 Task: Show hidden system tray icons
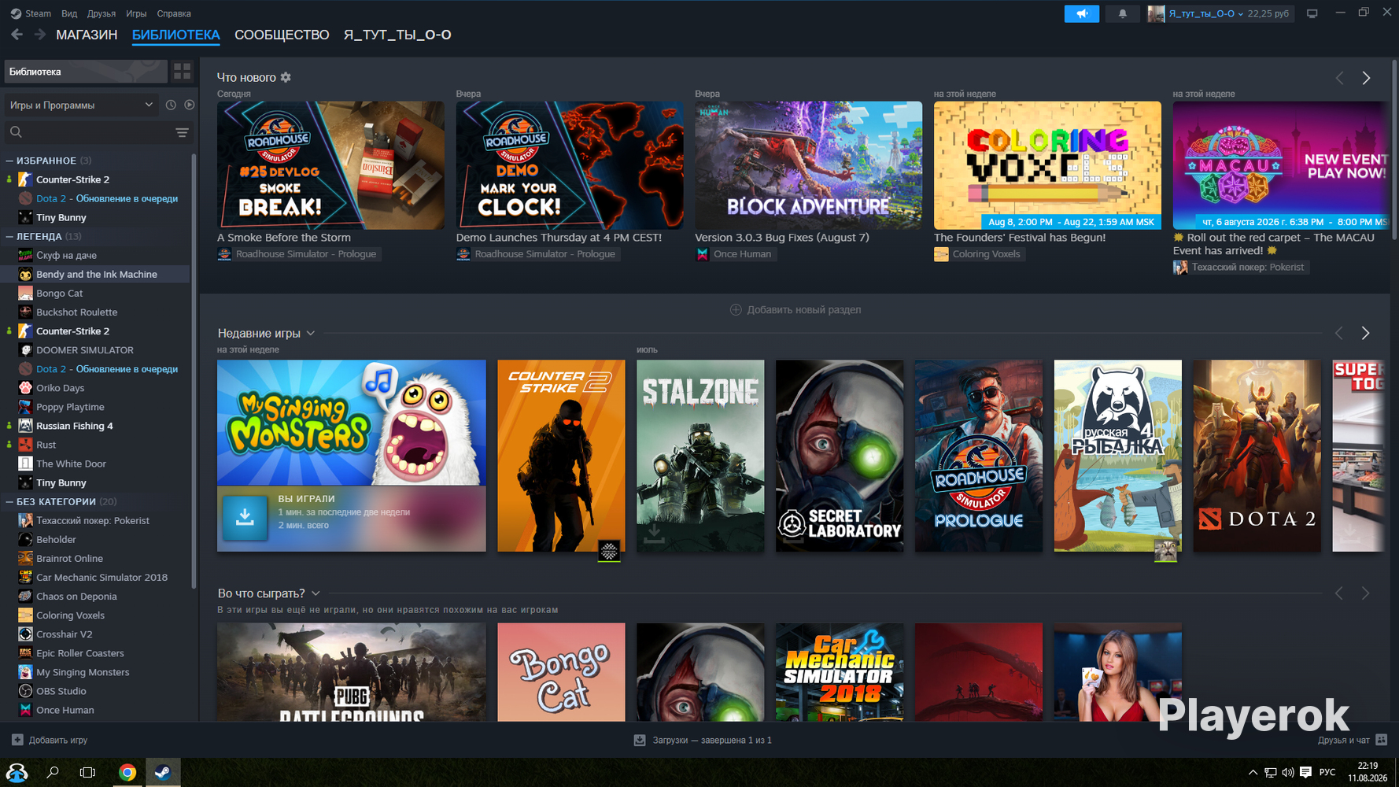[1253, 772]
